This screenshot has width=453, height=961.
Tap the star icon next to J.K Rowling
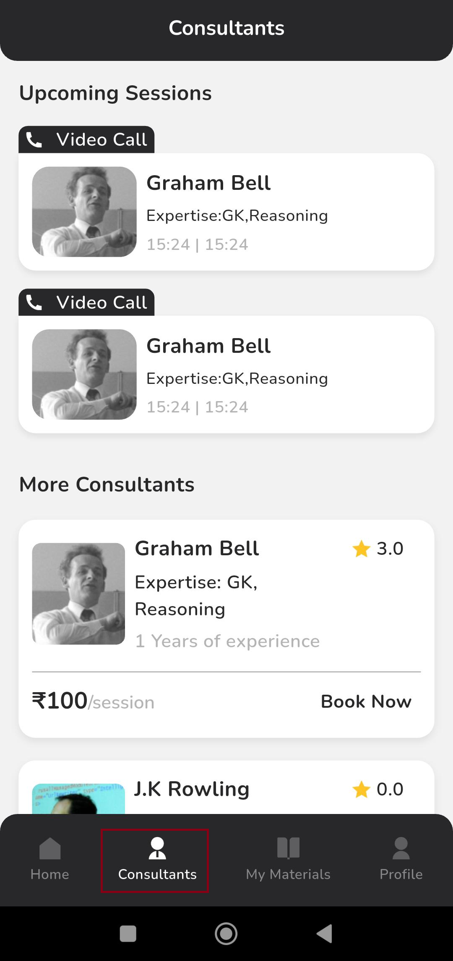[x=361, y=789]
